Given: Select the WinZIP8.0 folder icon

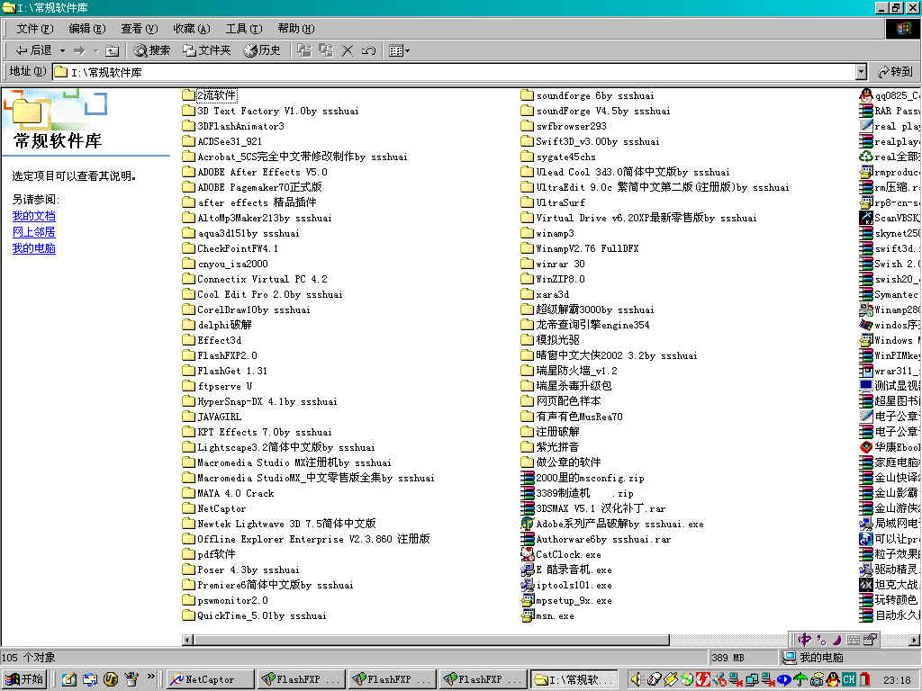Looking at the screenshot, I should click(528, 279).
